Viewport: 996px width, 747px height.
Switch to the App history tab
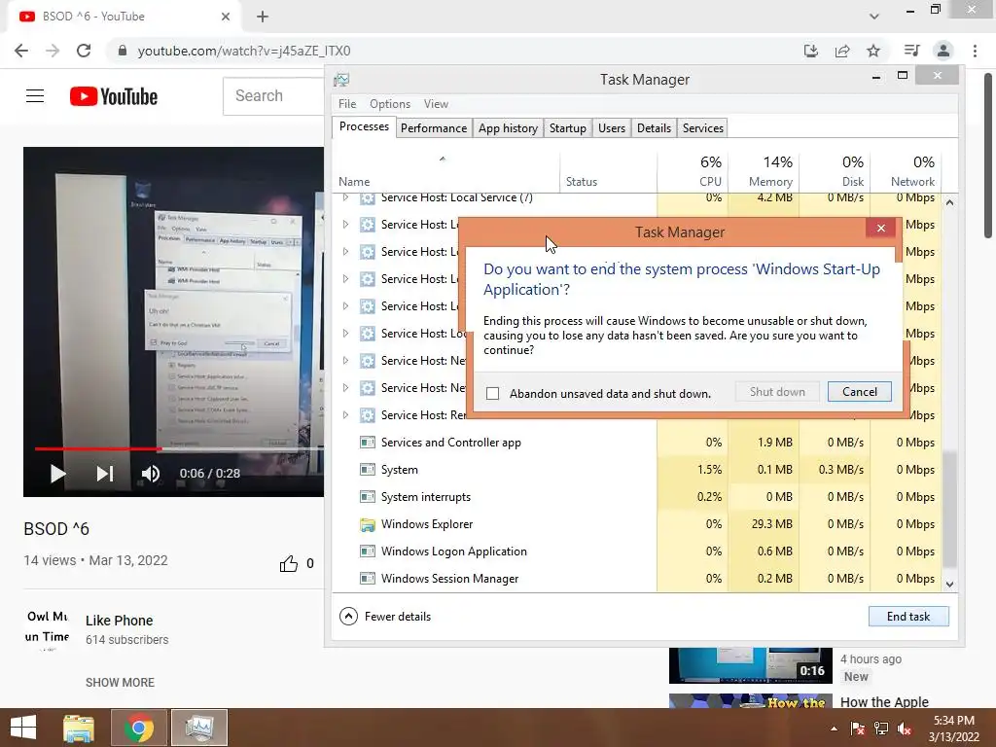point(508,128)
